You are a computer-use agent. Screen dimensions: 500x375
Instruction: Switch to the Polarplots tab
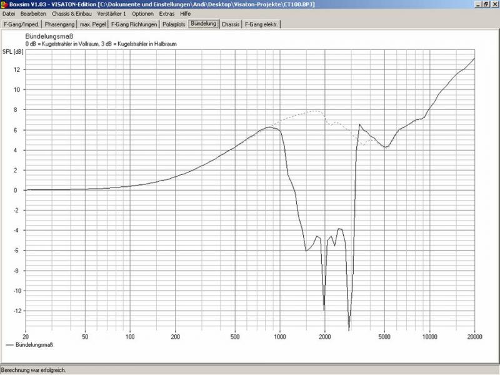pyautogui.click(x=174, y=24)
